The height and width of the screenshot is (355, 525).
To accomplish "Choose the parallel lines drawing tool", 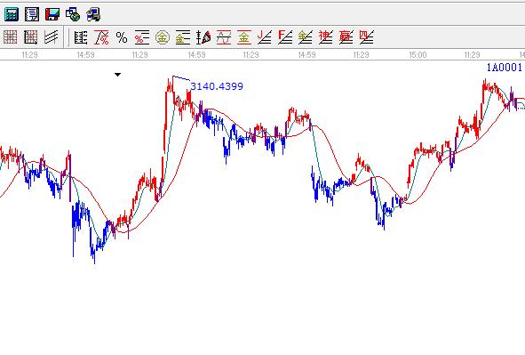I will coord(52,36).
